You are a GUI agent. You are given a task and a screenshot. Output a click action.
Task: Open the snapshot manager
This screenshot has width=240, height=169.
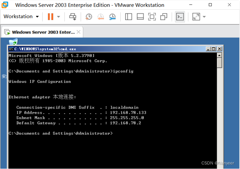pos(112,17)
